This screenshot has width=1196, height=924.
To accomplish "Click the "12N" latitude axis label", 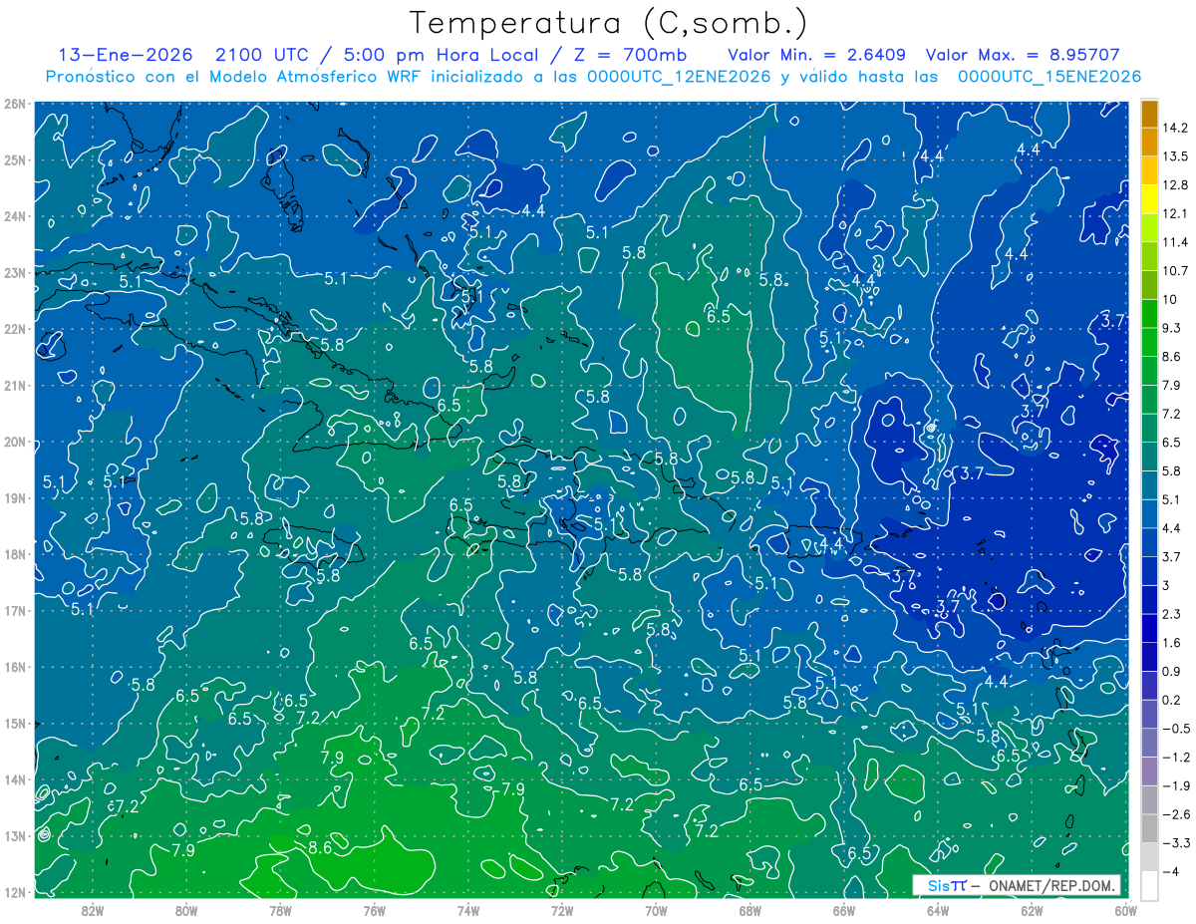I will [15, 892].
